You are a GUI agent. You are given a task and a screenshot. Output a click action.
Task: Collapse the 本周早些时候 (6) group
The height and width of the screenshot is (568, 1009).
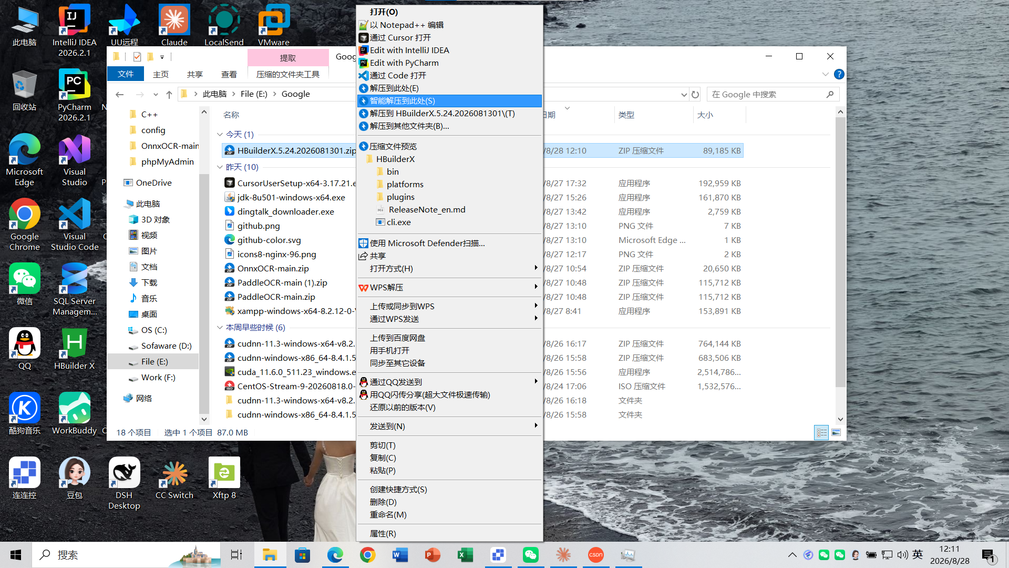(x=220, y=328)
